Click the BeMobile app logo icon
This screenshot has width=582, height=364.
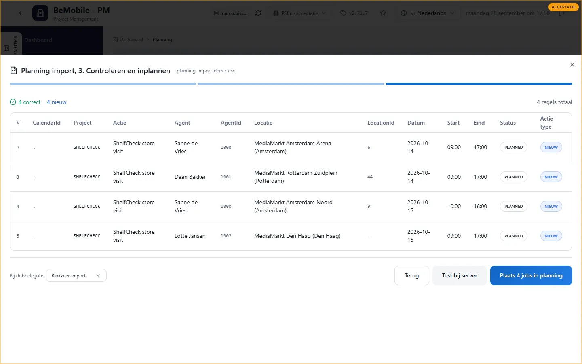pos(40,13)
